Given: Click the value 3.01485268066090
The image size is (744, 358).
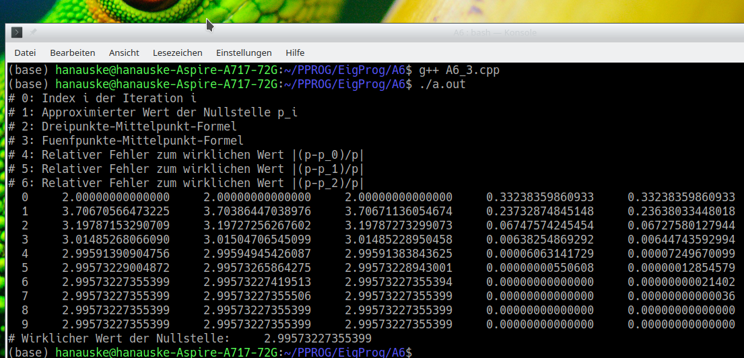Looking at the screenshot, I should (x=116, y=240).
